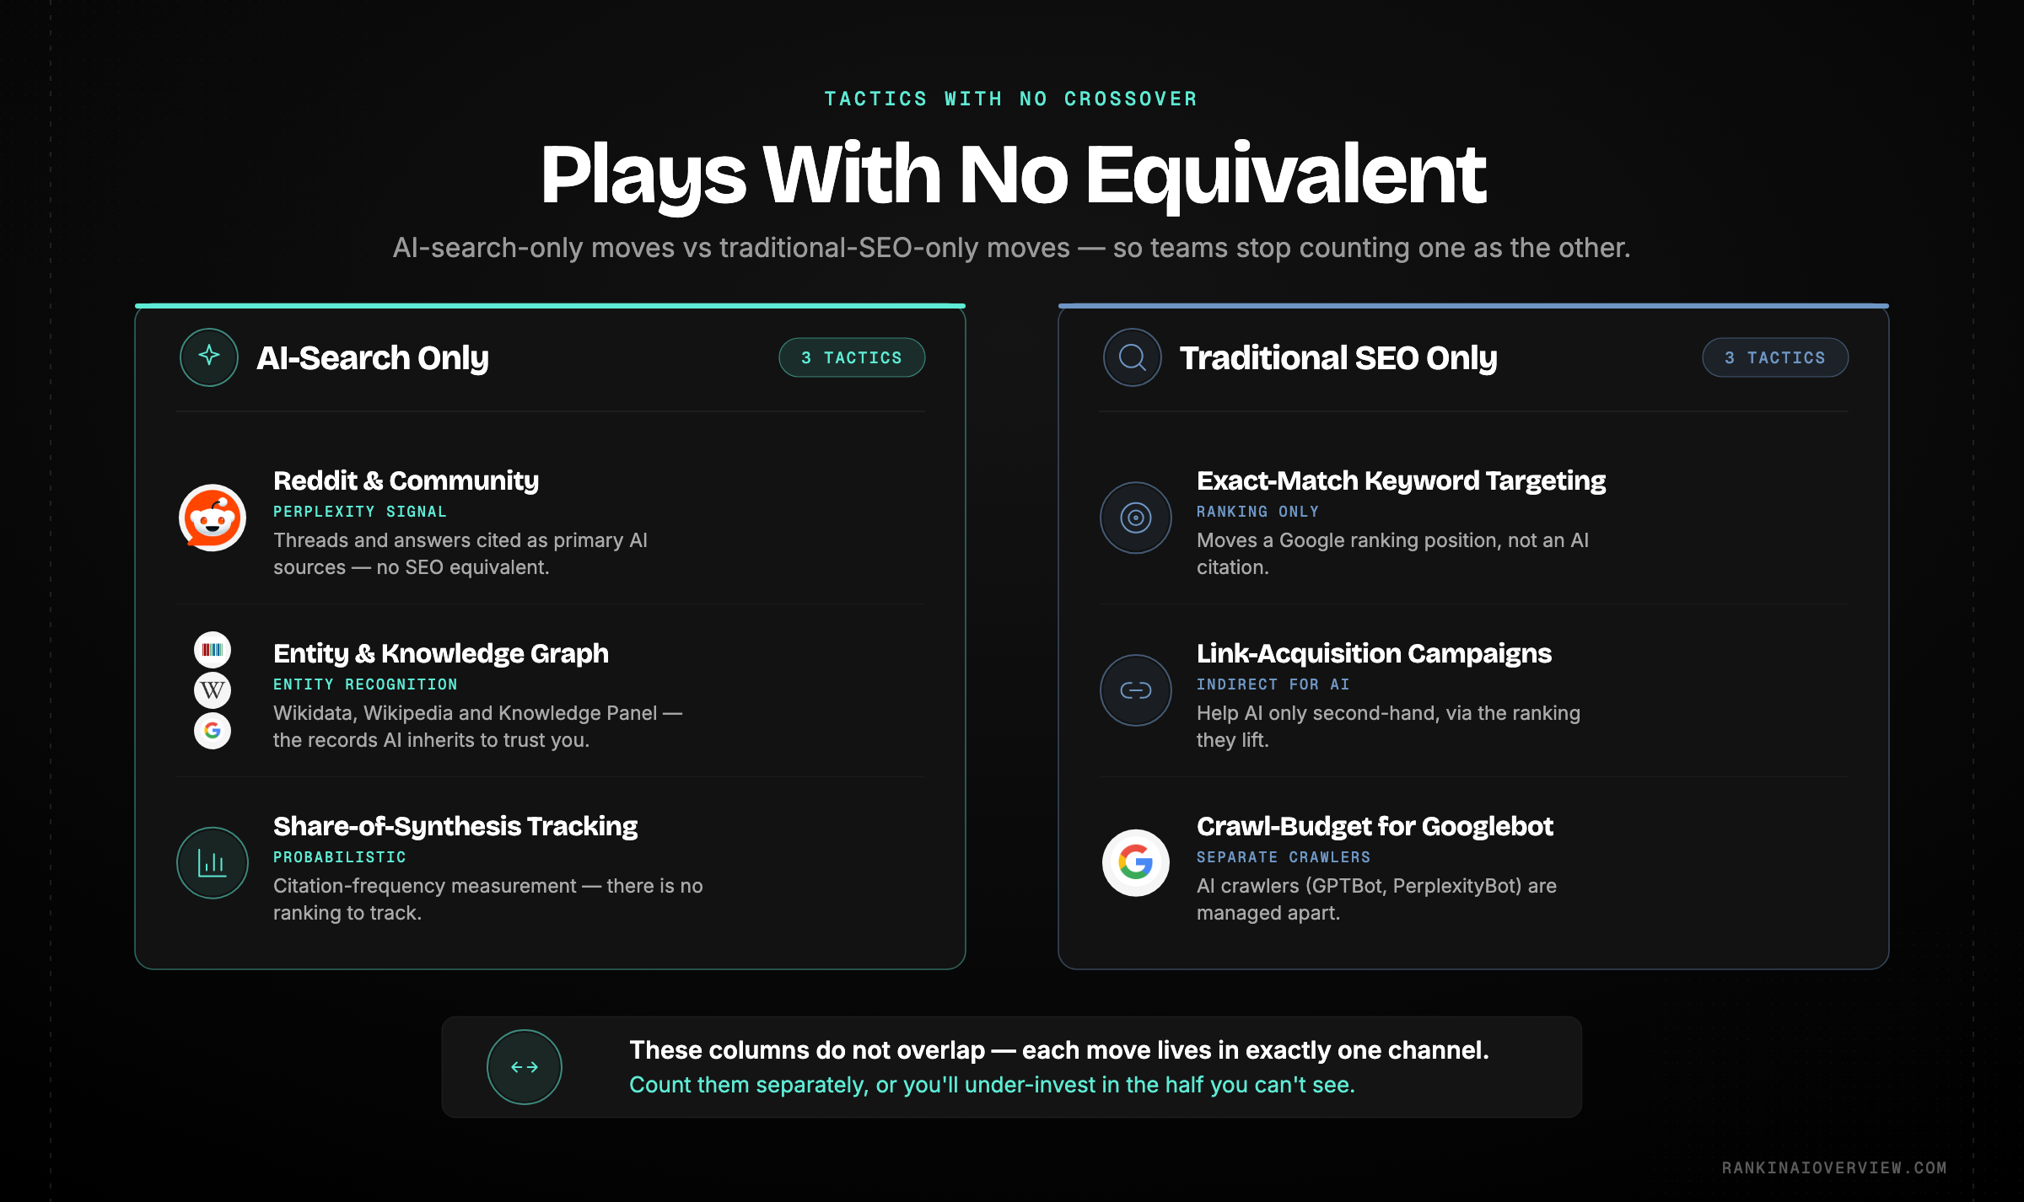Click the description mentioning Wikidata, Wikipedia and Knowledge Panel
2024x1202 pixels.
coord(478,727)
